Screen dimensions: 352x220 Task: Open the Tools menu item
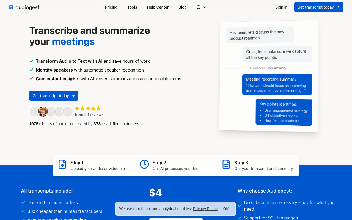132,7
